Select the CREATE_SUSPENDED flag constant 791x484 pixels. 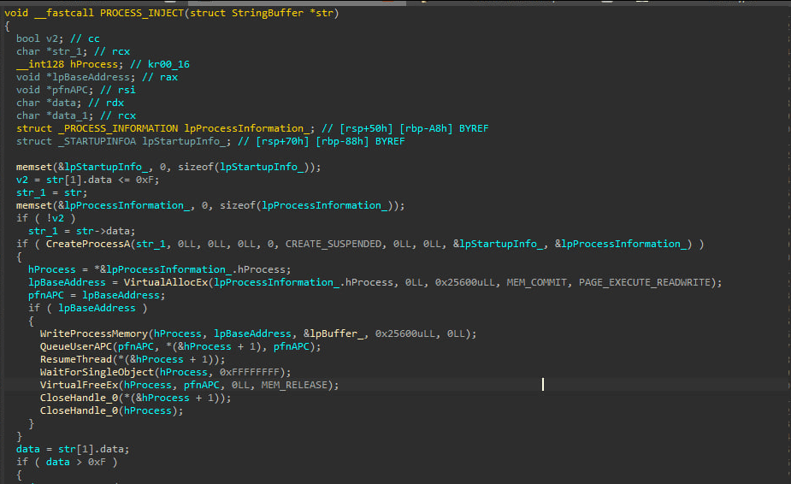(334, 244)
